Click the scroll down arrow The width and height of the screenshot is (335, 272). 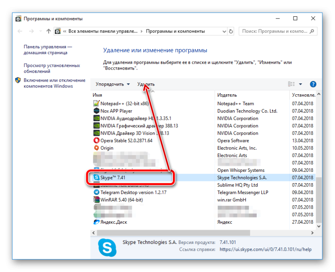(319, 226)
